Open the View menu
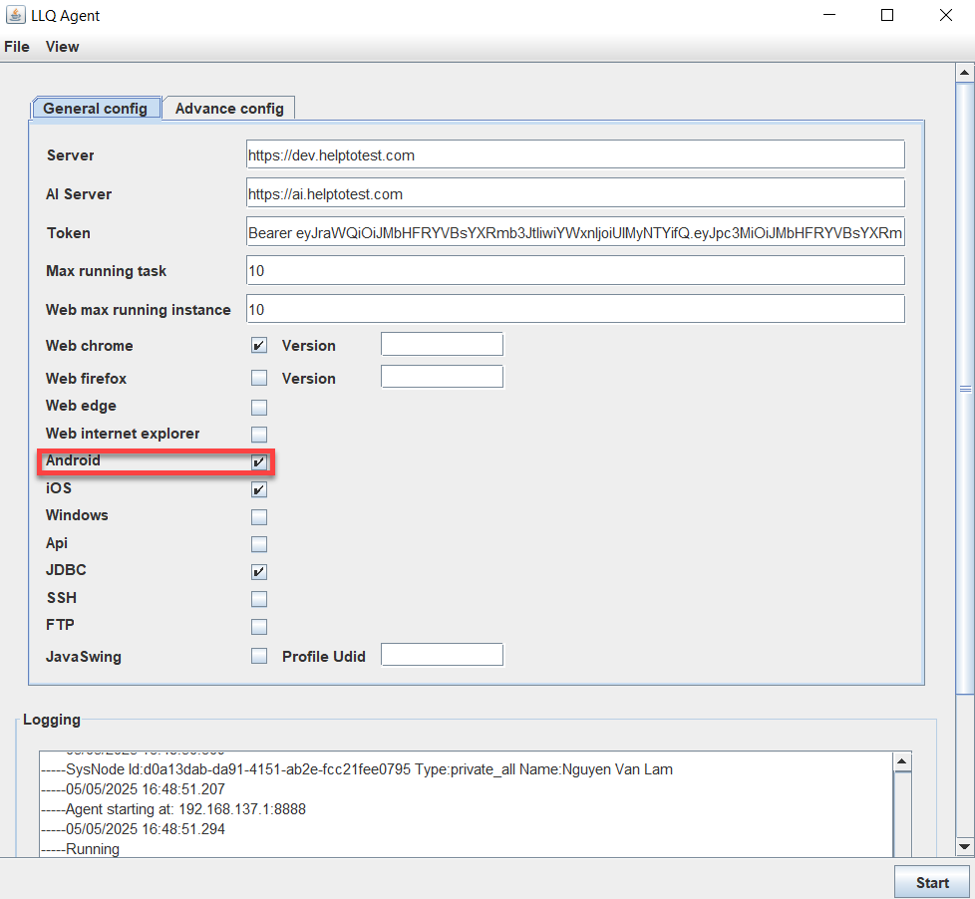Screen dimensions: 975x899 tap(62, 47)
